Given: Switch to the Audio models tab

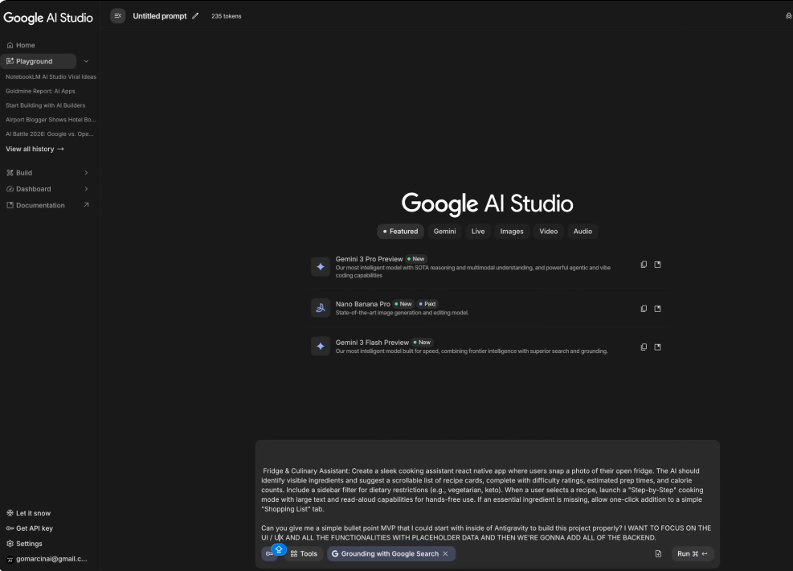Looking at the screenshot, I should pyautogui.click(x=582, y=232).
